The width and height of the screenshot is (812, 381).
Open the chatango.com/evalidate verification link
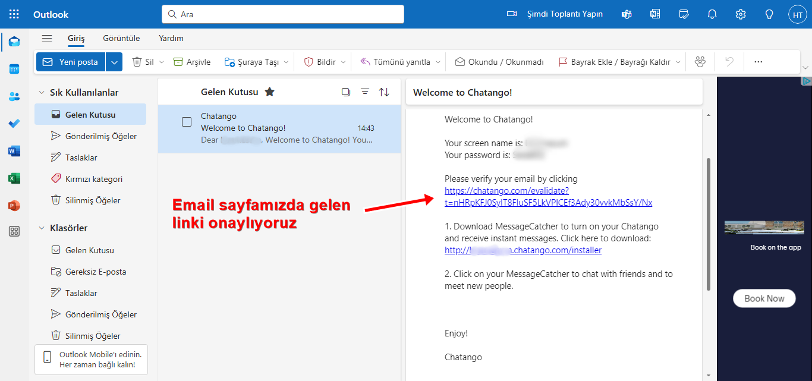coord(548,197)
